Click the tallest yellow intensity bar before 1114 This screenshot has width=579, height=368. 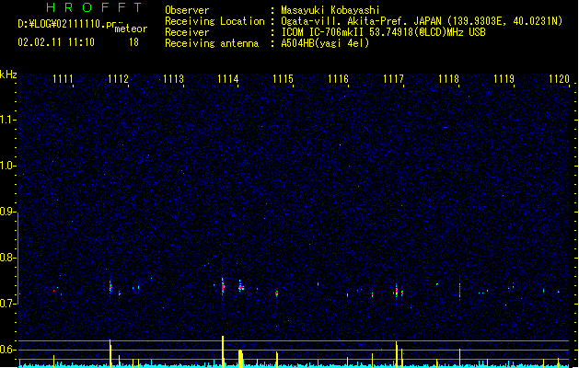click(x=223, y=351)
